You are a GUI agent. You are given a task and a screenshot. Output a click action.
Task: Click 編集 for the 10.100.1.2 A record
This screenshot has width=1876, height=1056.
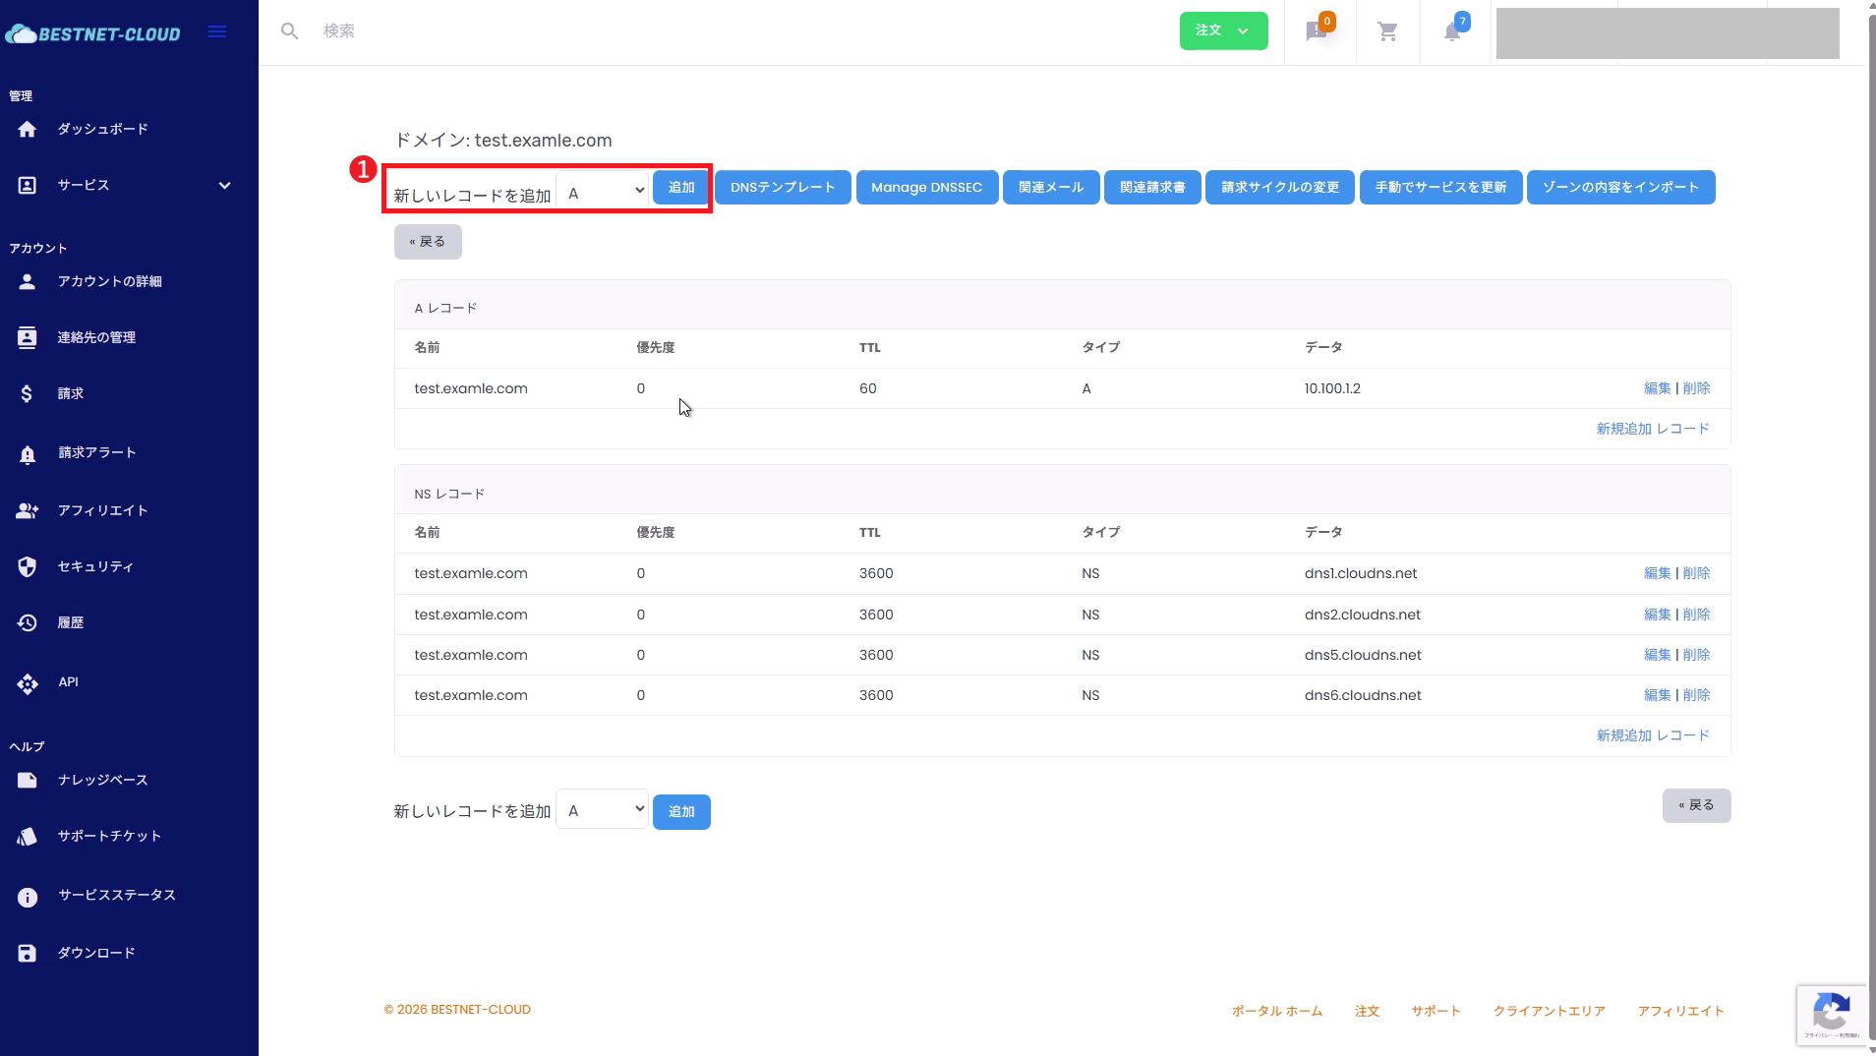pos(1657,388)
